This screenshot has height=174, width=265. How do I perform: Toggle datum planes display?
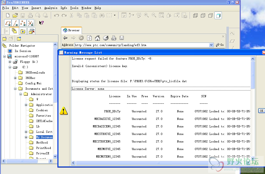click(8, 23)
